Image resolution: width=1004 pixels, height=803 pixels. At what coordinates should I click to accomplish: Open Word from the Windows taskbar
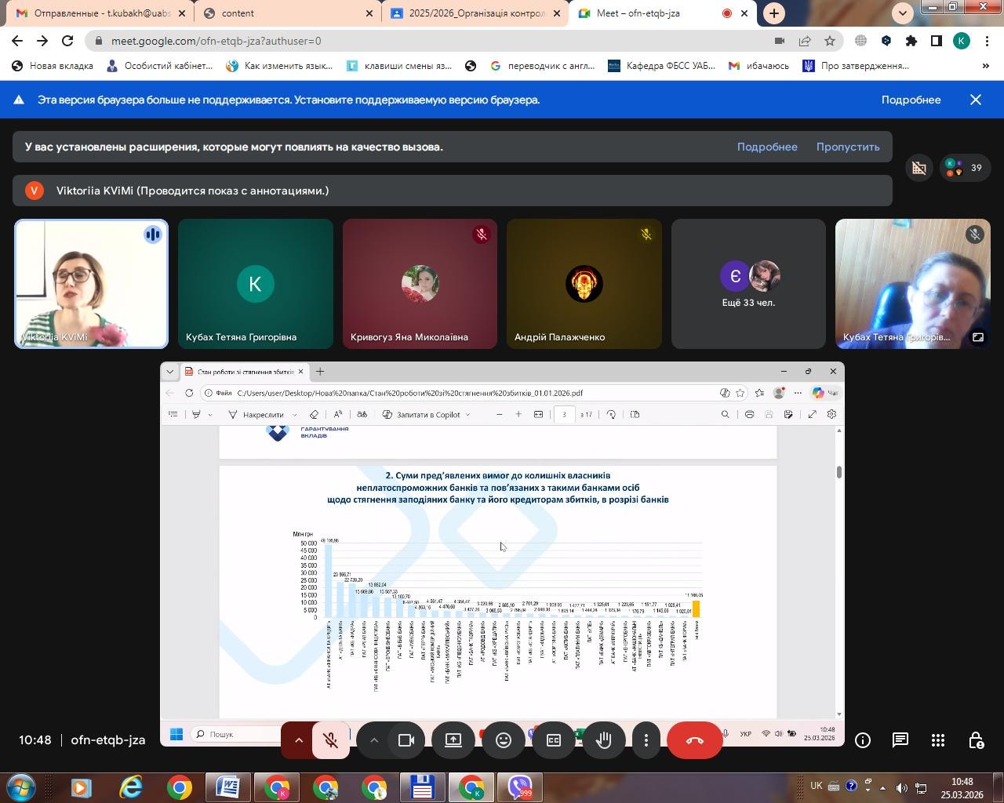[x=227, y=787]
